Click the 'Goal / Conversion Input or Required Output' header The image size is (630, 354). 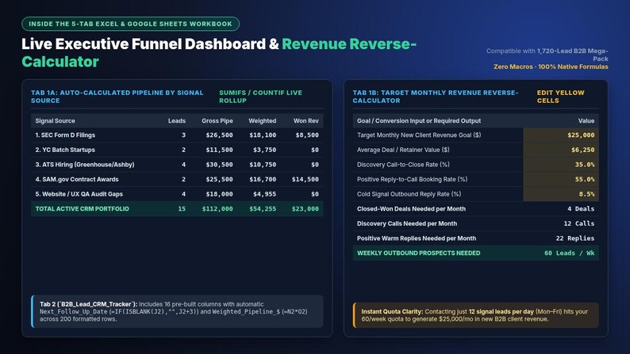click(x=419, y=120)
